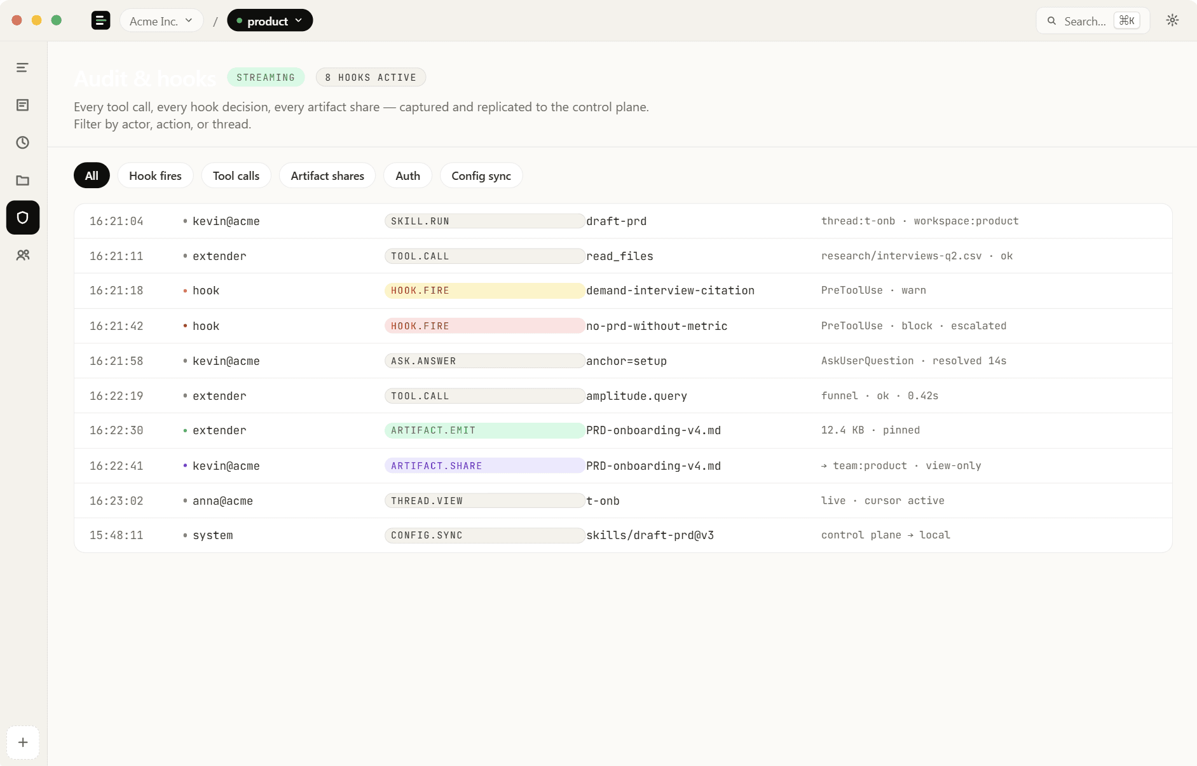Click the THREAD.VIEW action tag

click(x=484, y=501)
